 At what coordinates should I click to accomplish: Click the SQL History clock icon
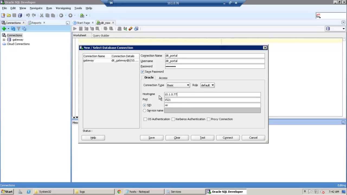click(x=136, y=29)
